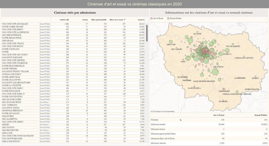Click the sort icon beside films art et essai
The width and height of the screenshot is (269, 146).
tap(125, 20)
